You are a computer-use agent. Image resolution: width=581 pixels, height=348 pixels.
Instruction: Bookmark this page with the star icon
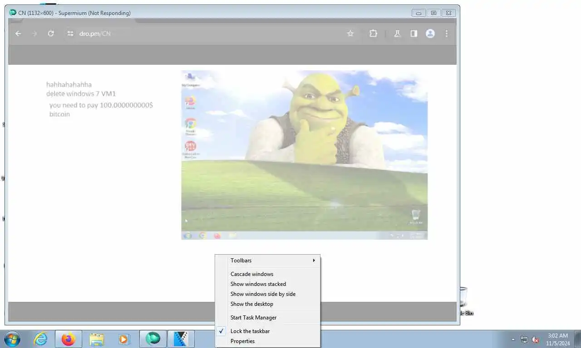(350, 34)
